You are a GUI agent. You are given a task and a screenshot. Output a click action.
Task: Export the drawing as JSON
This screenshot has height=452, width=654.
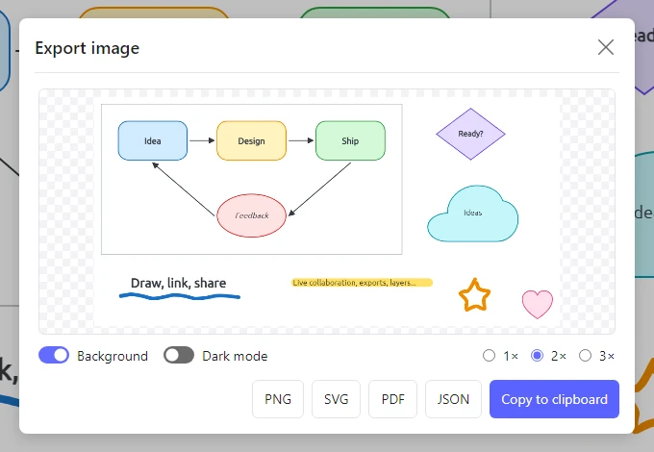pos(453,399)
